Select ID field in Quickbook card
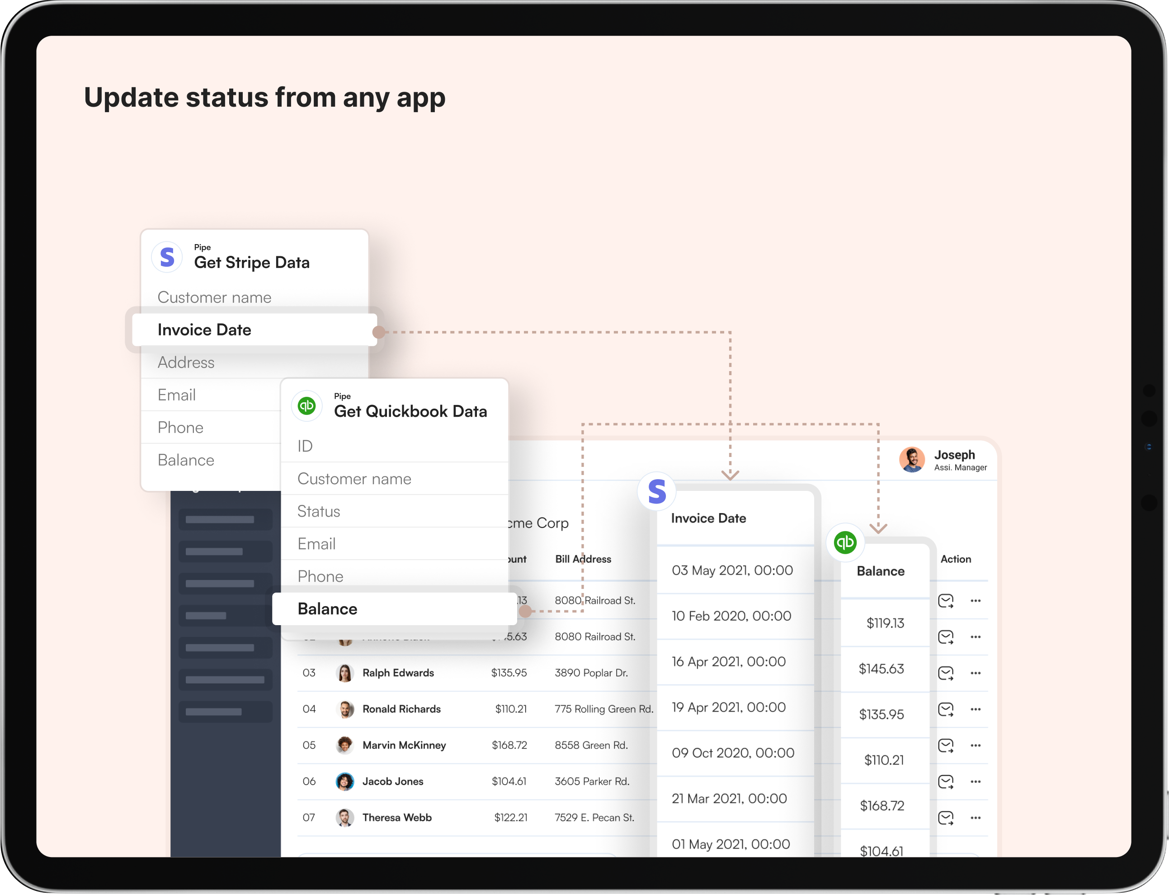The width and height of the screenshot is (1169, 895). tap(395, 447)
